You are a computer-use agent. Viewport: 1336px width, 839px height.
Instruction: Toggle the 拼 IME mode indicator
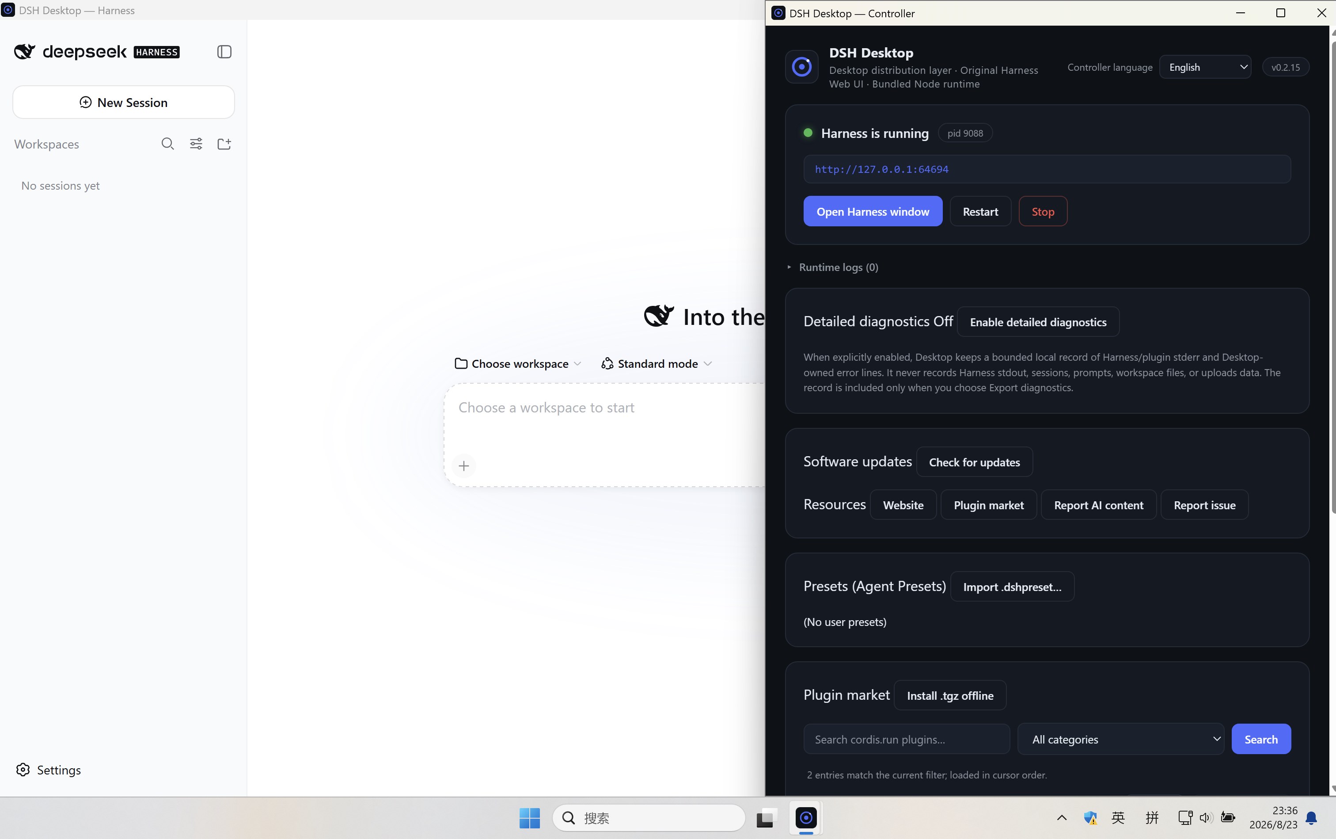[1152, 817]
